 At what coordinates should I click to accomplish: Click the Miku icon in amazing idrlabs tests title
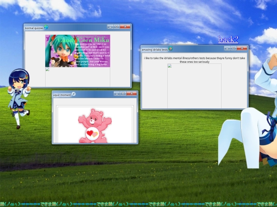point(170,49)
